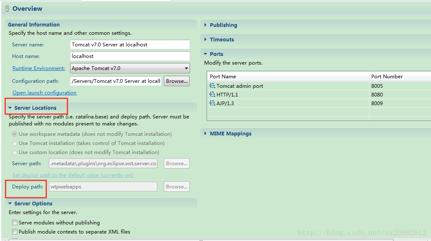This screenshot has width=431, height=241.
Task: Click the Server path field
Action: coord(103,163)
